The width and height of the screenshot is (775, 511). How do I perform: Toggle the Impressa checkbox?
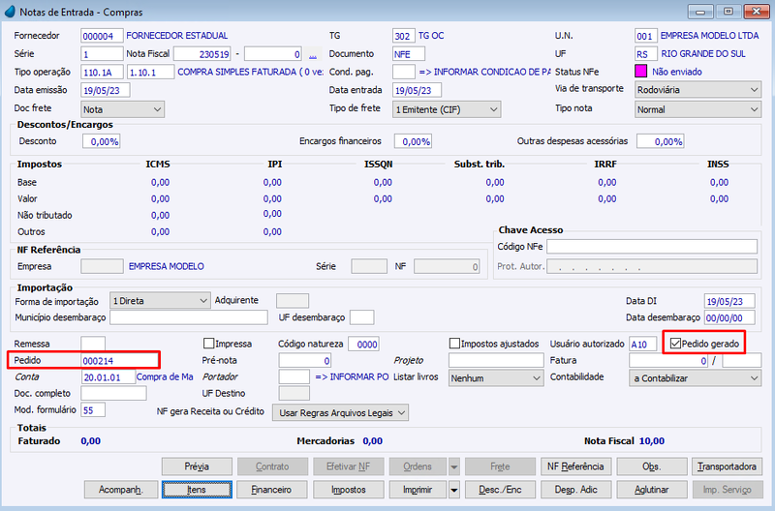(208, 344)
